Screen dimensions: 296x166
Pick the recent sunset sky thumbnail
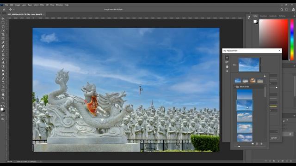tap(253, 81)
